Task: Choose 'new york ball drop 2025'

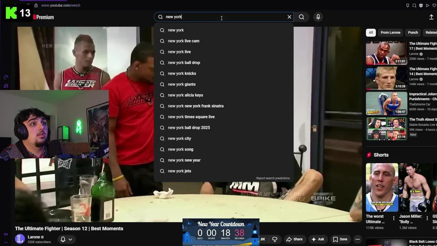Action: pyautogui.click(x=224, y=127)
